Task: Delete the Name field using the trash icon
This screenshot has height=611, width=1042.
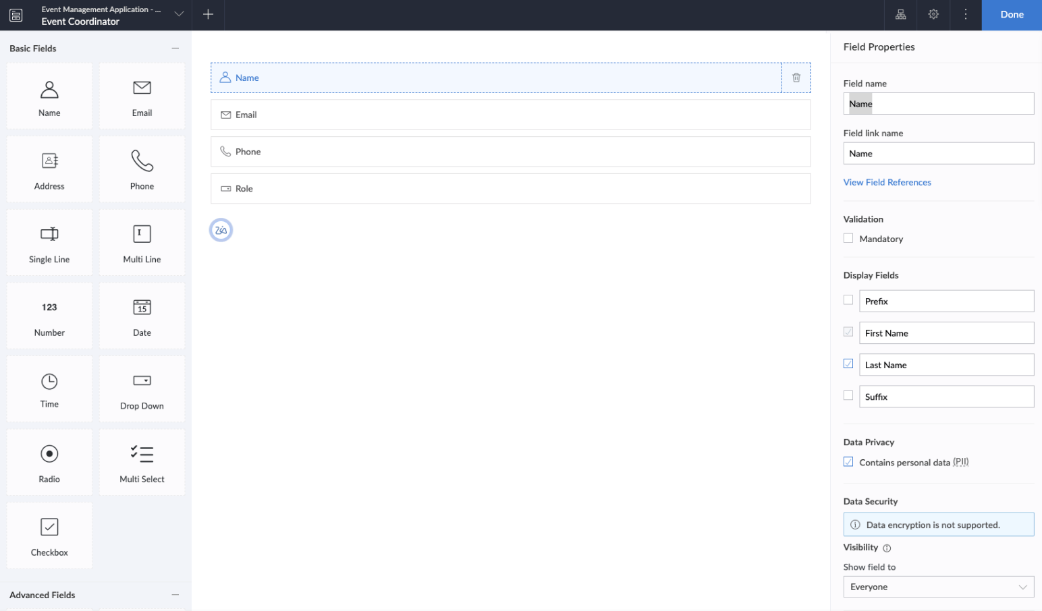Action: (796, 78)
